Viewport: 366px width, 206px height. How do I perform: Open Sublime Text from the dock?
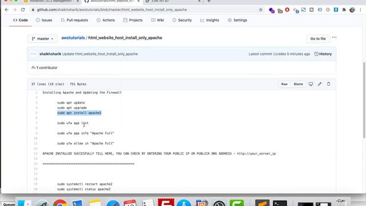click(x=262, y=203)
